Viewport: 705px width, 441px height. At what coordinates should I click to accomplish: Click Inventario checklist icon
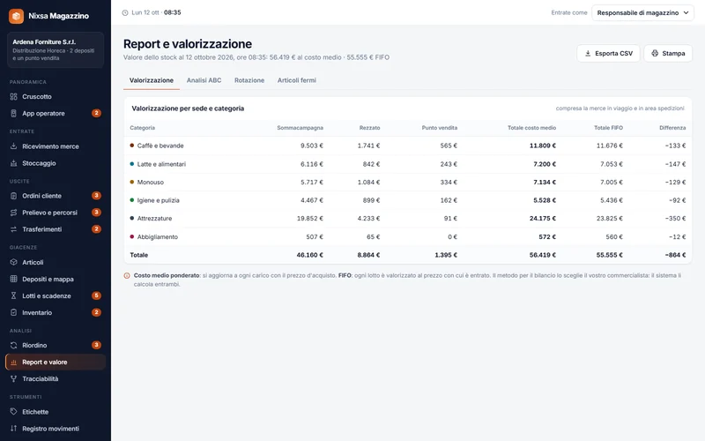[13, 312]
